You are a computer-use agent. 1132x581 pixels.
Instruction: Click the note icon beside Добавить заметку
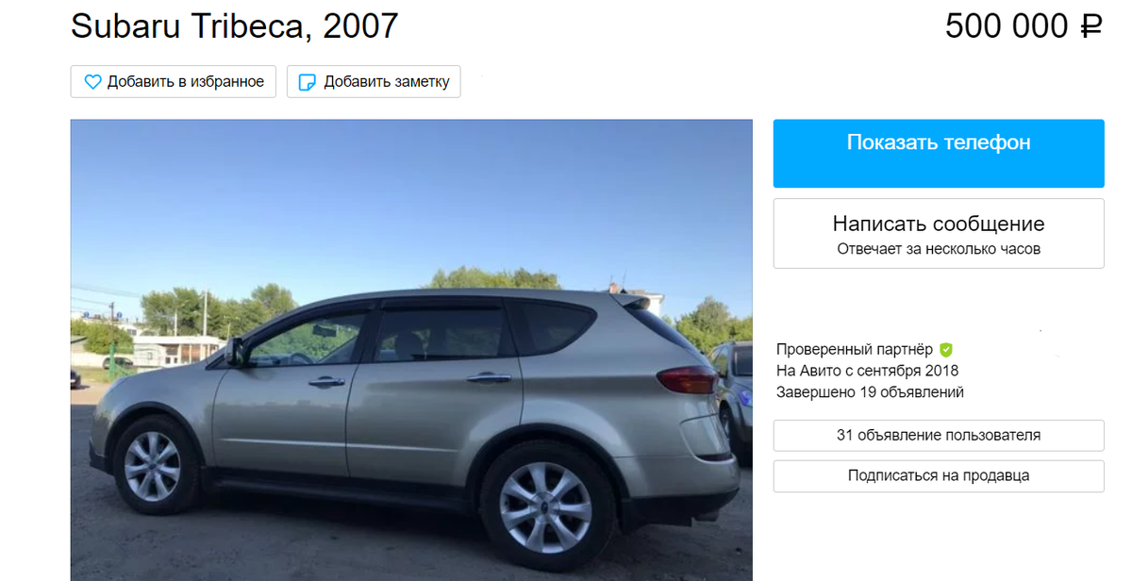[307, 82]
